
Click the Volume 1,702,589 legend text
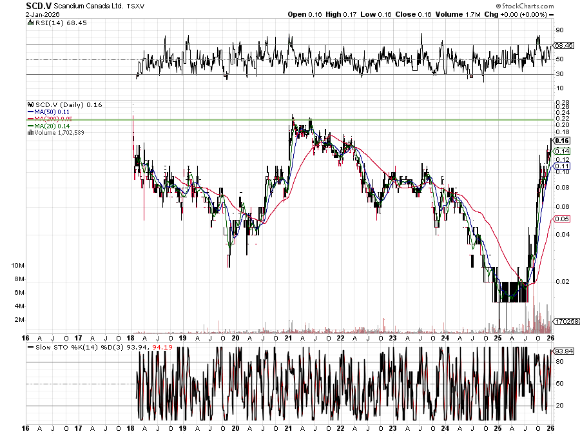tap(59, 132)
